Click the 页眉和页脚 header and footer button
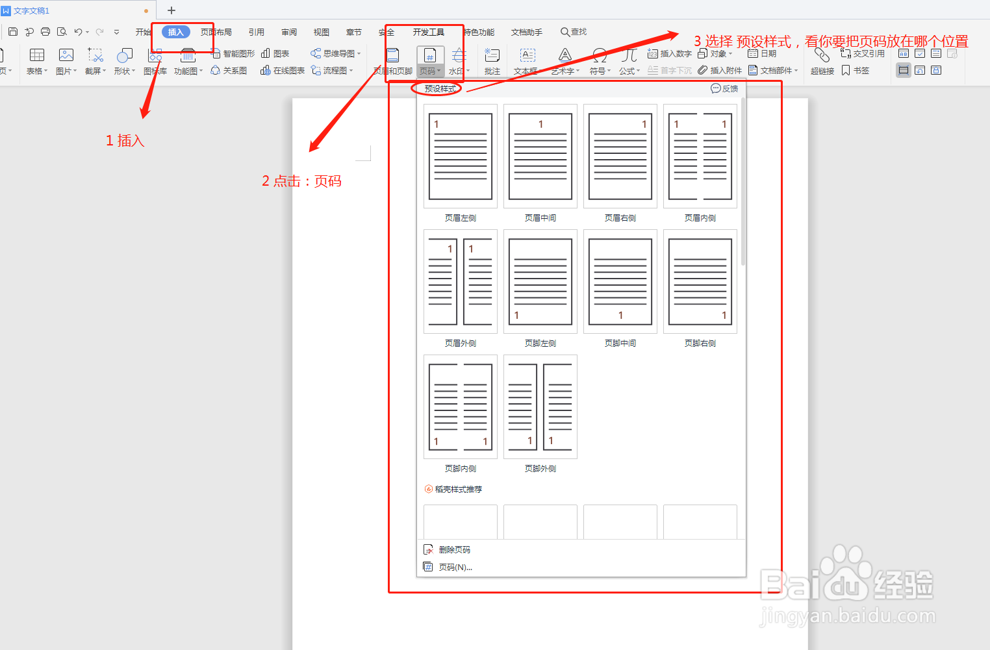 click(393, 62)
